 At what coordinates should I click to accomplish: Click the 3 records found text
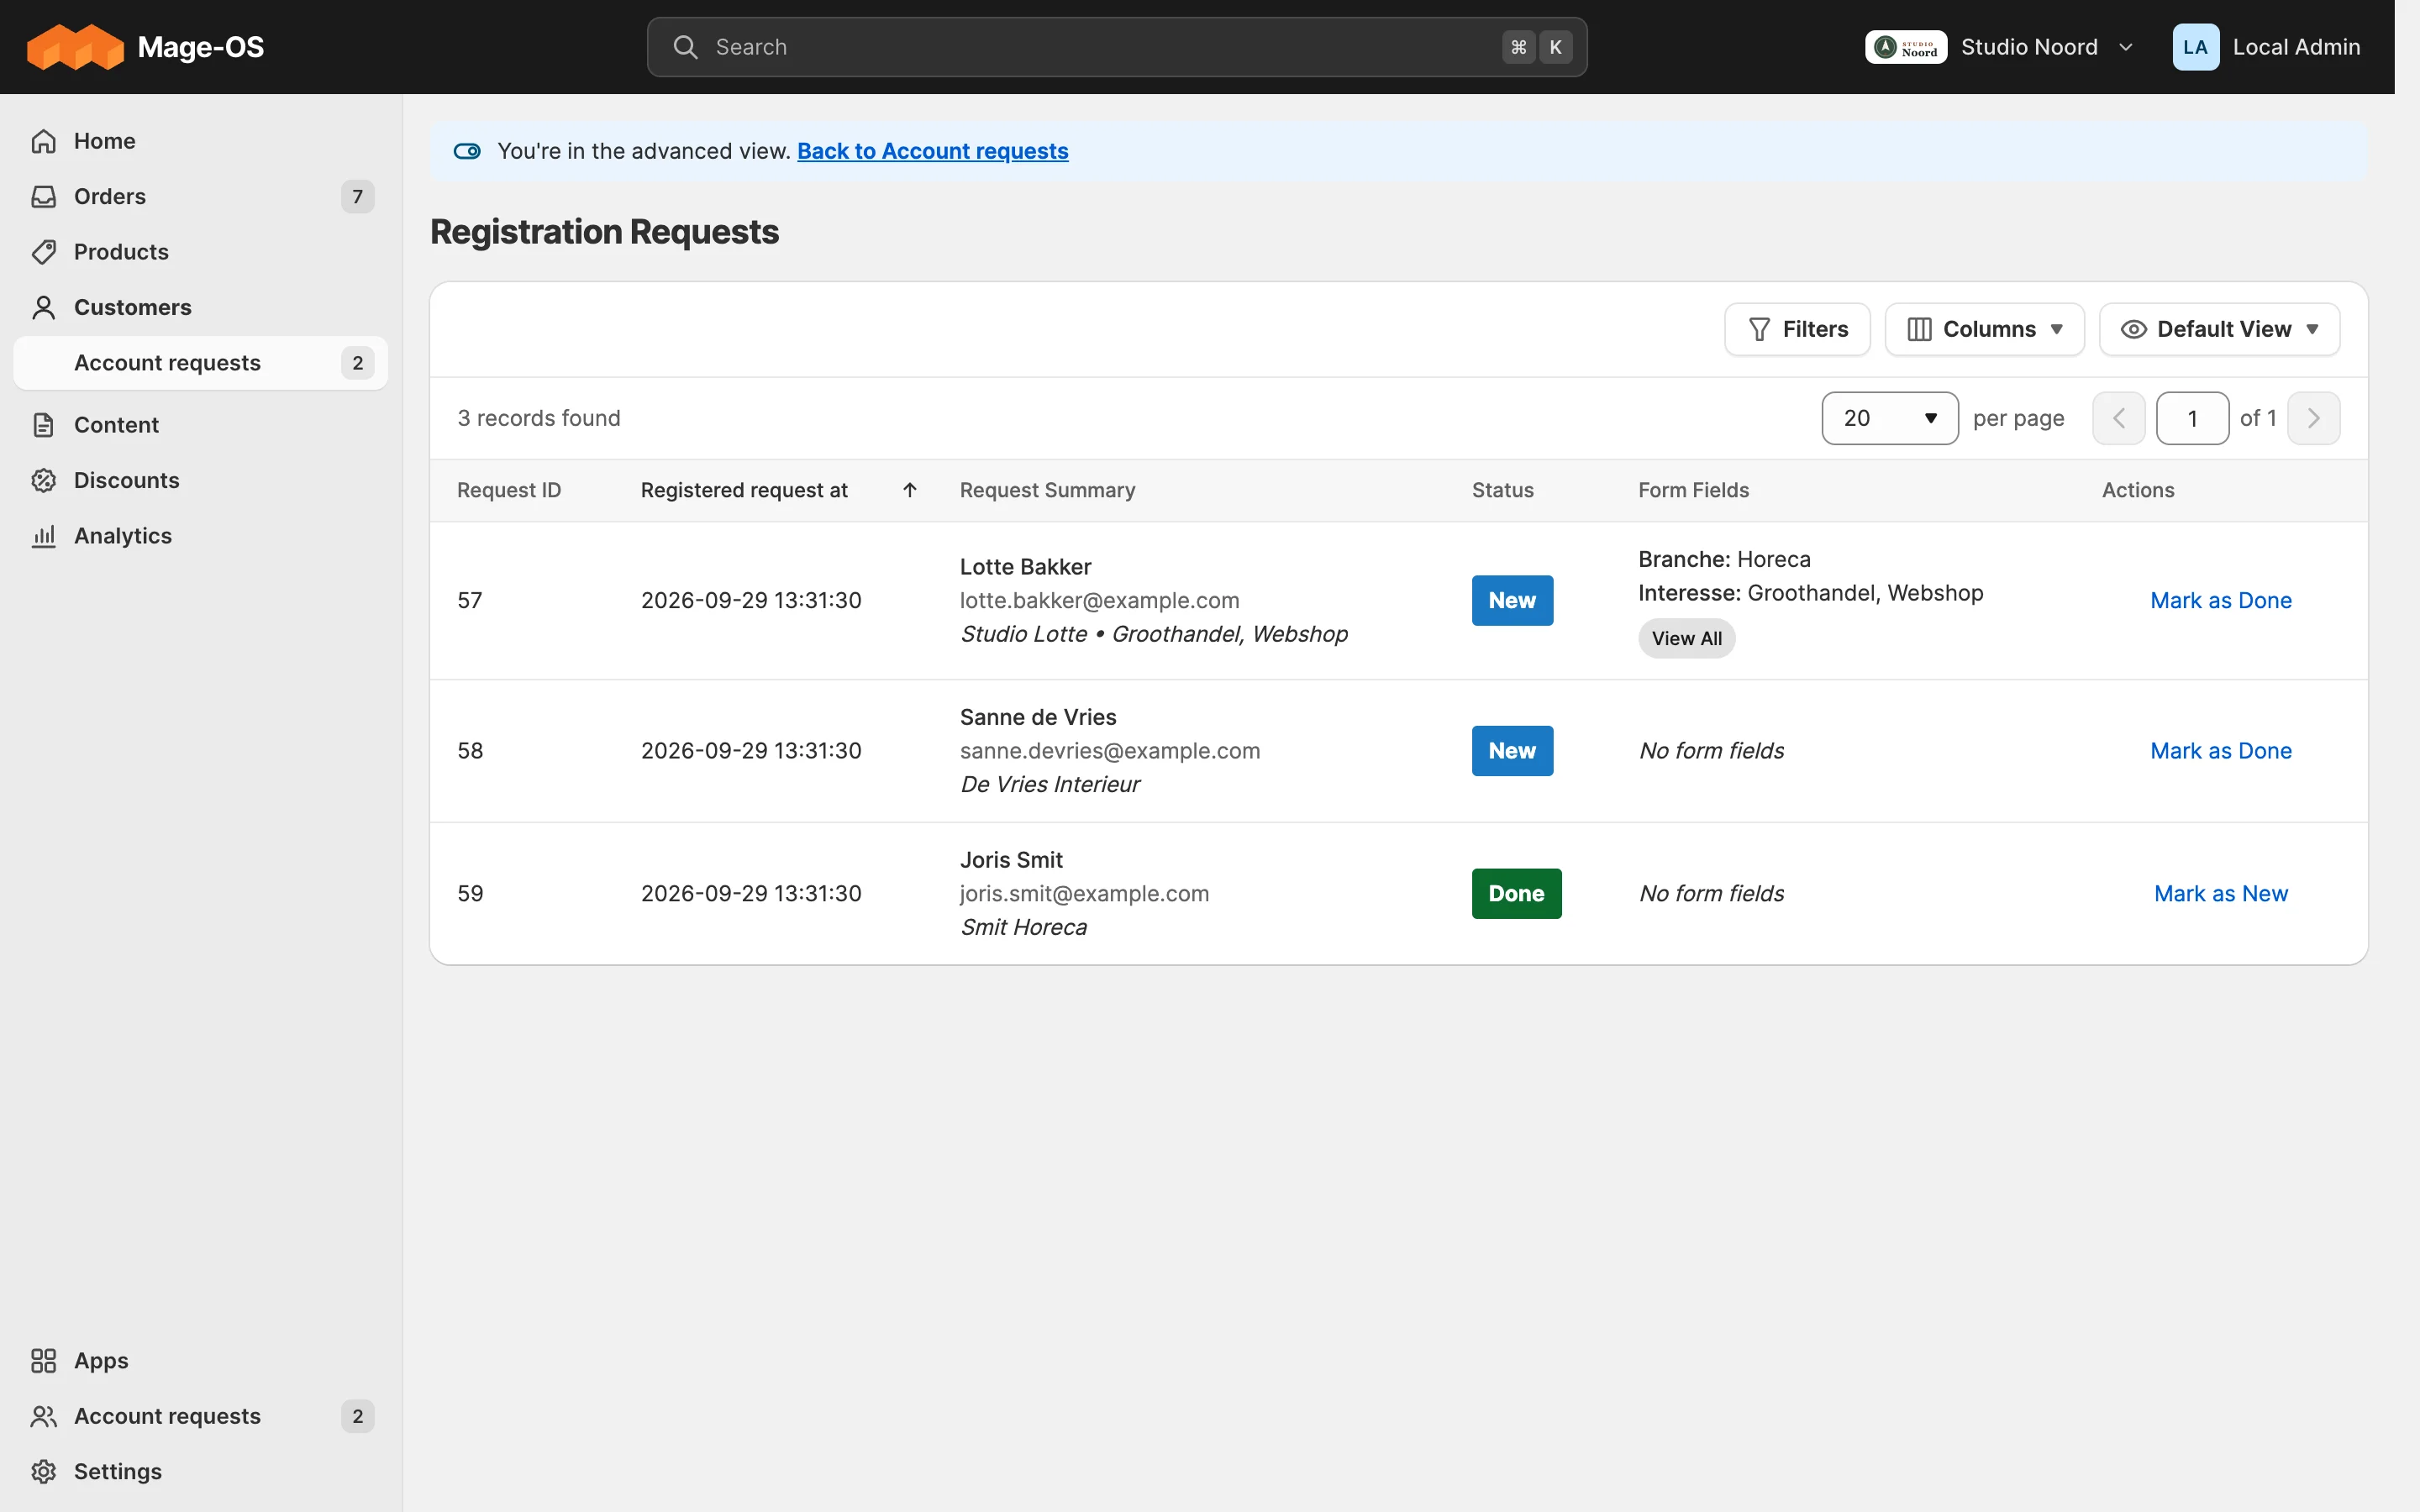coord(539,418)
